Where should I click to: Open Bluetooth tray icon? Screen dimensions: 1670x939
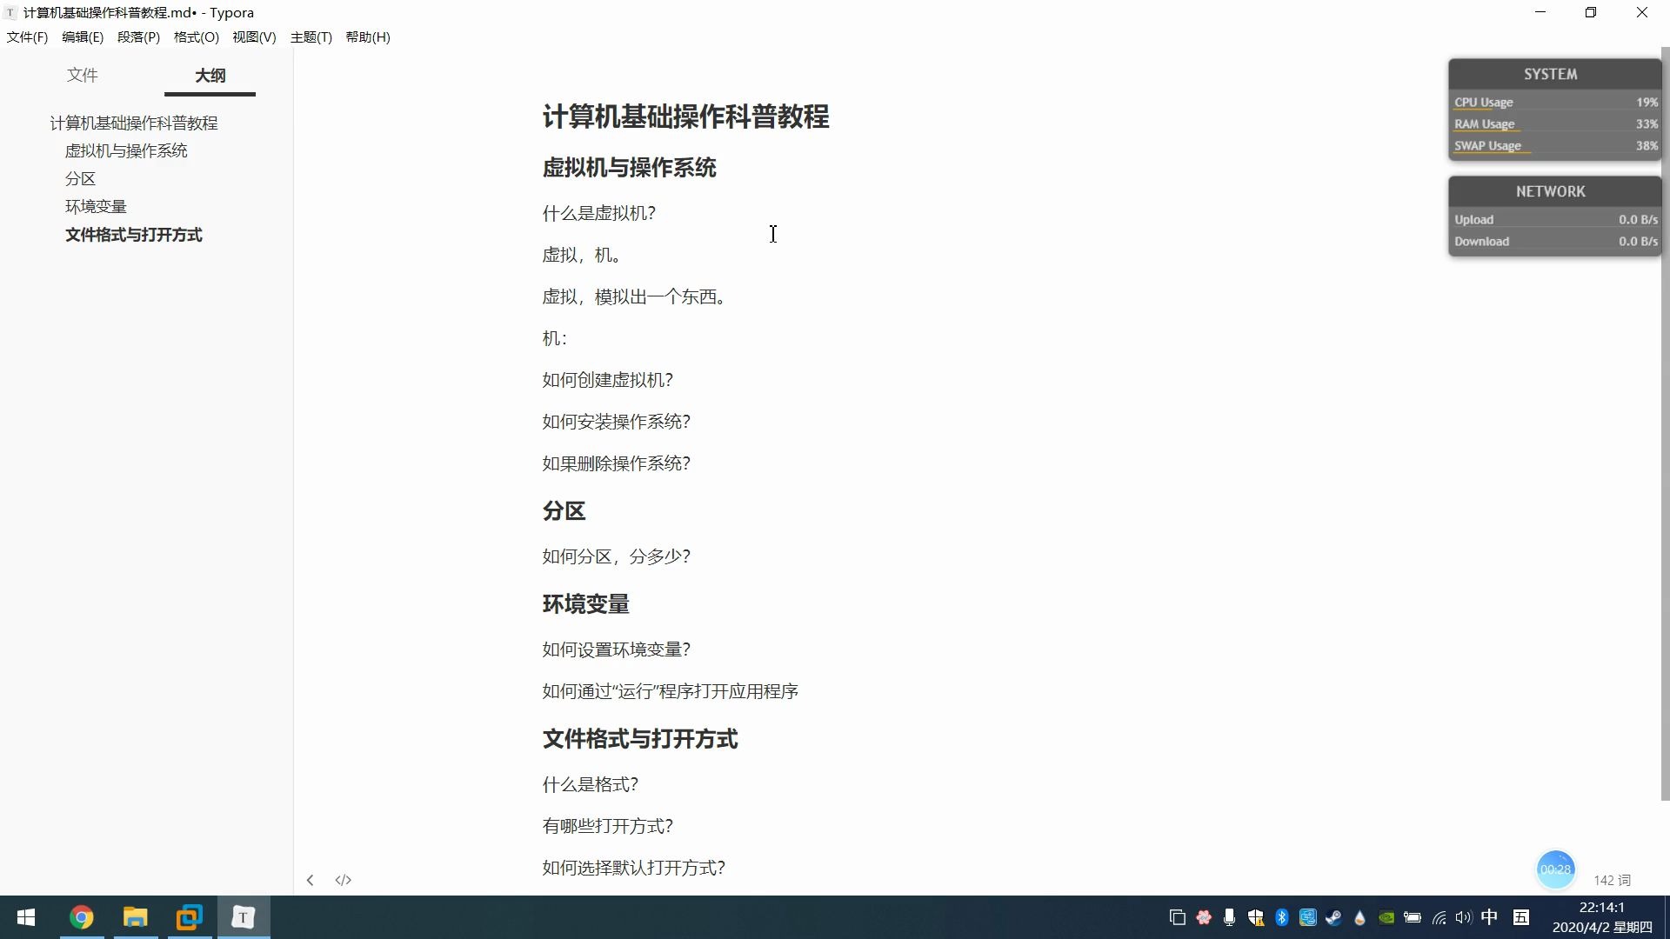pos(1281,917)
